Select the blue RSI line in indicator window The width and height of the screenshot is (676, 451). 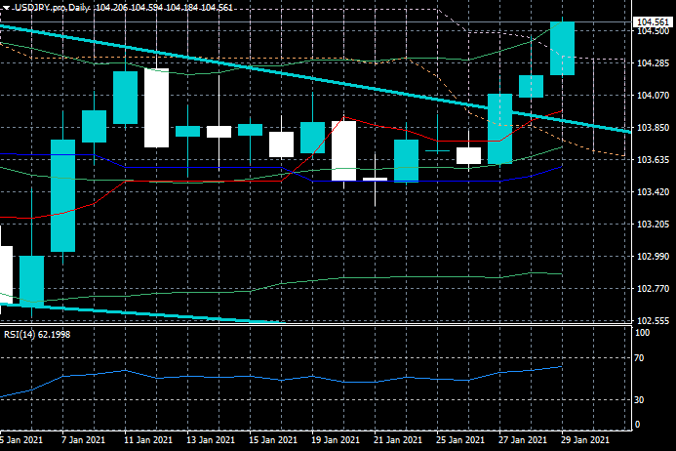281,380
